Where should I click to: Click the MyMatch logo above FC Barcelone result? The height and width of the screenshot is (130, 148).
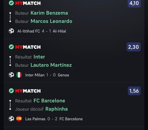(28, 91)
